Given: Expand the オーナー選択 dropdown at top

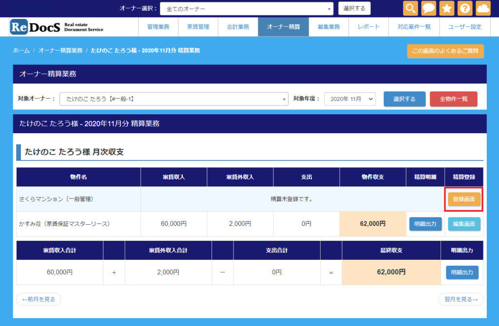Looking at the screenshot, I should coord(246,9).
